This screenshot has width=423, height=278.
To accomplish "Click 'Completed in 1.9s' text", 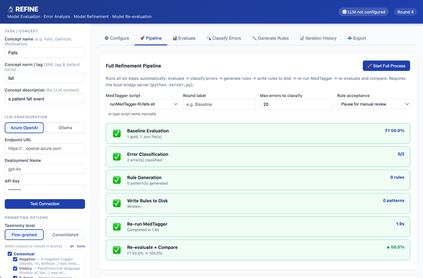I will coord(143,230).
